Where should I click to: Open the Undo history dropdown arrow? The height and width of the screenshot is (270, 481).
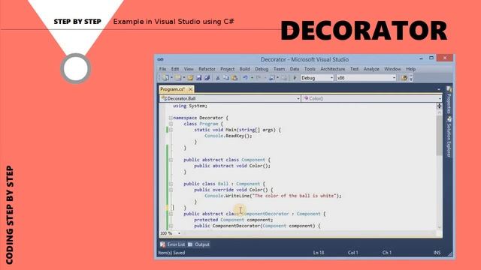click(x=252, y=78)
